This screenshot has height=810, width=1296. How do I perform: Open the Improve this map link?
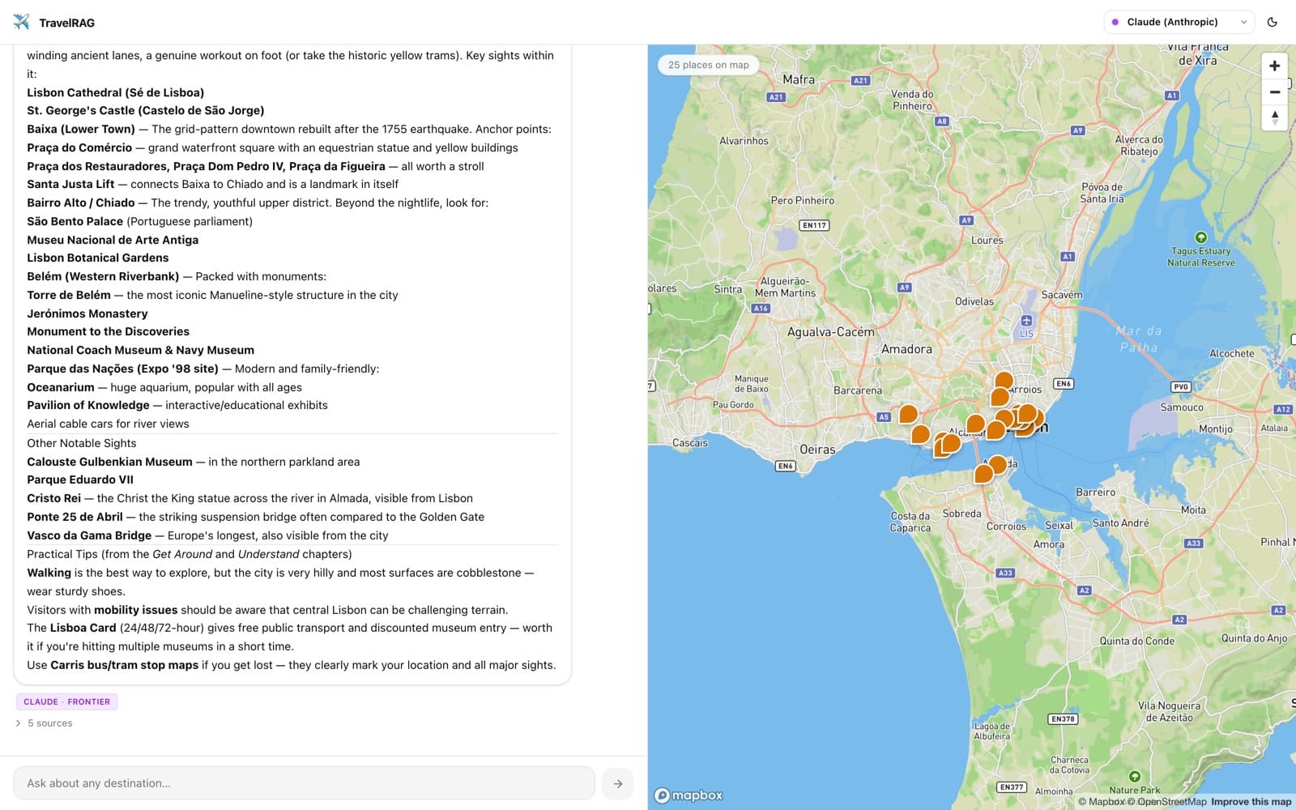1251,802
